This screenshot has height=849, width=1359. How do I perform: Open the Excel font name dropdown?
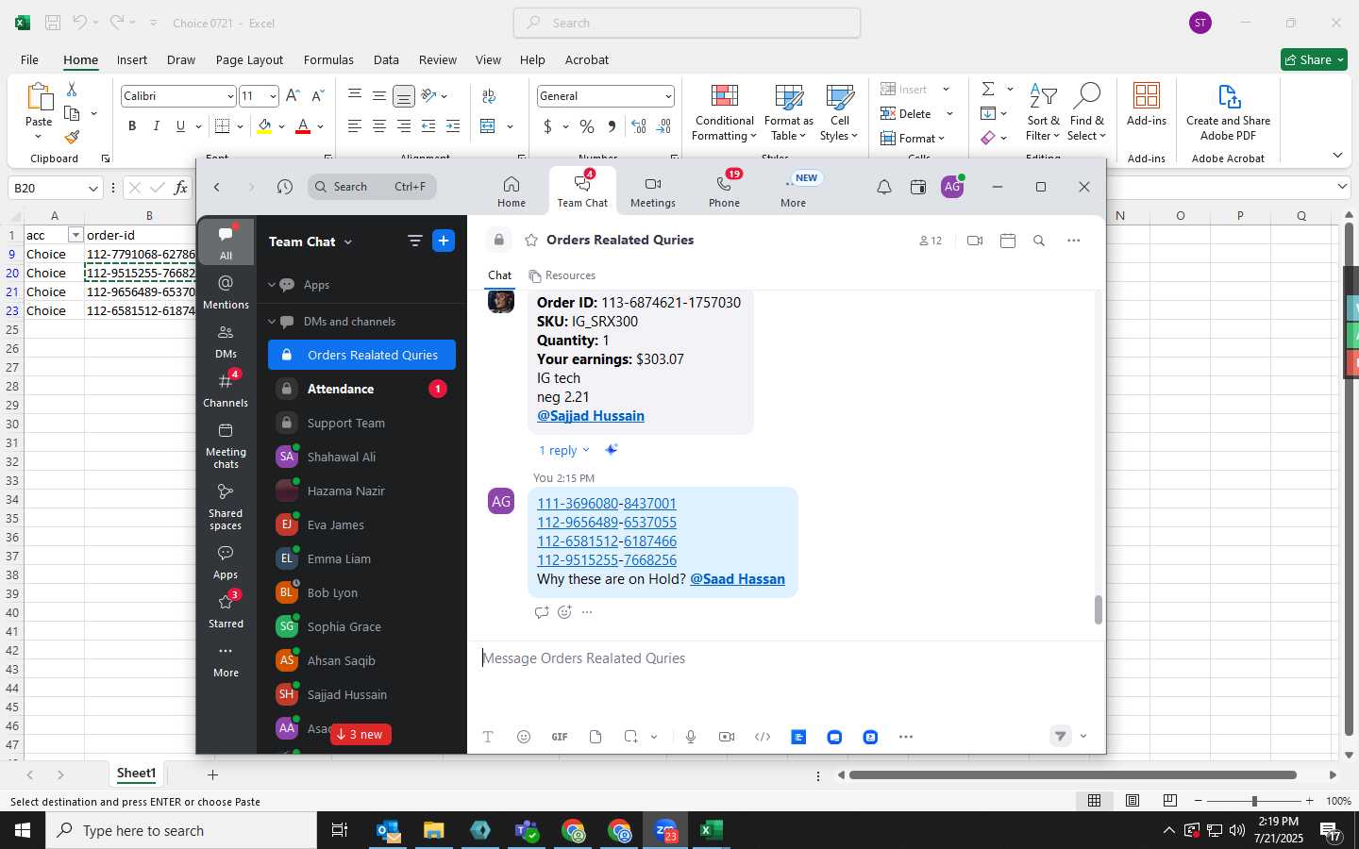click(230, 96)
